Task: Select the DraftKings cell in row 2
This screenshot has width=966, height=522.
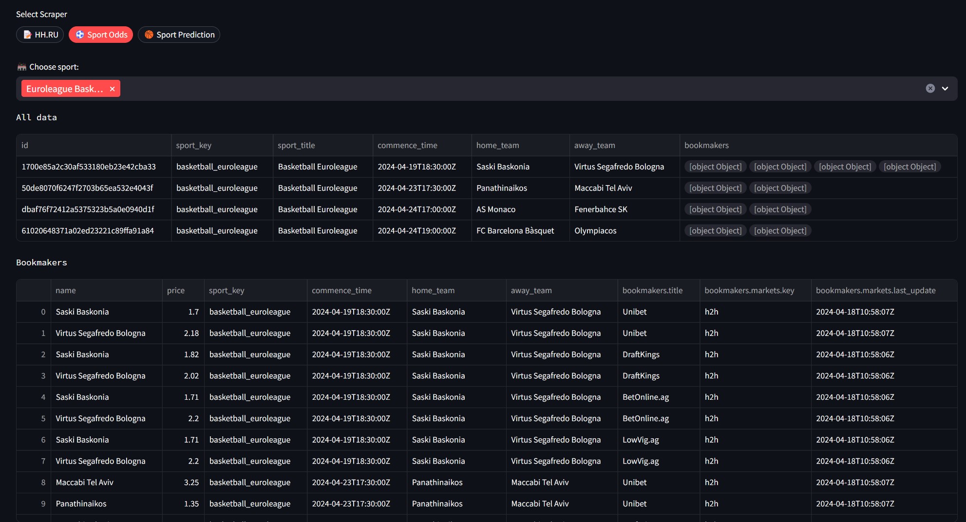Action: [641, 354]
